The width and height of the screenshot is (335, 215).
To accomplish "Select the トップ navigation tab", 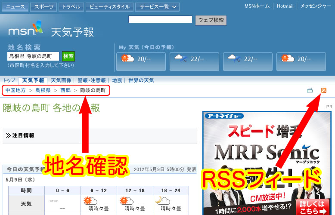I will click(9, 80).
